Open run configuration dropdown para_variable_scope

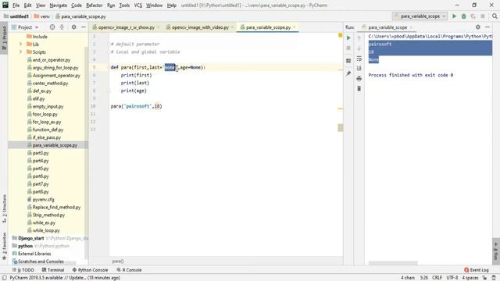pos(420,16)
